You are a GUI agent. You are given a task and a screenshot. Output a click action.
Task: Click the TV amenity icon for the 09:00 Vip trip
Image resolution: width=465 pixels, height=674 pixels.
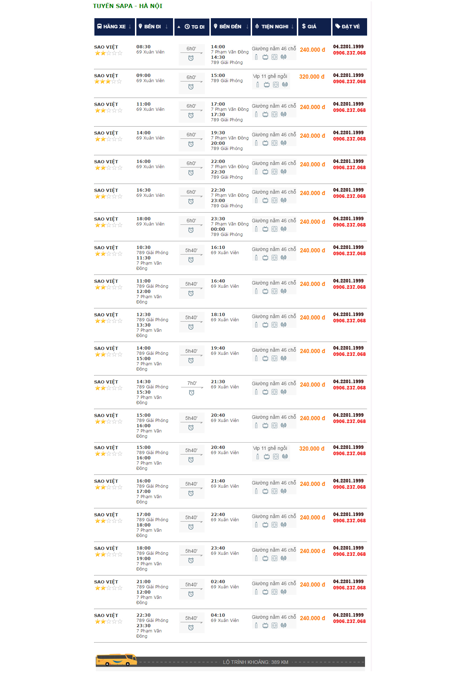click(267, 85)
